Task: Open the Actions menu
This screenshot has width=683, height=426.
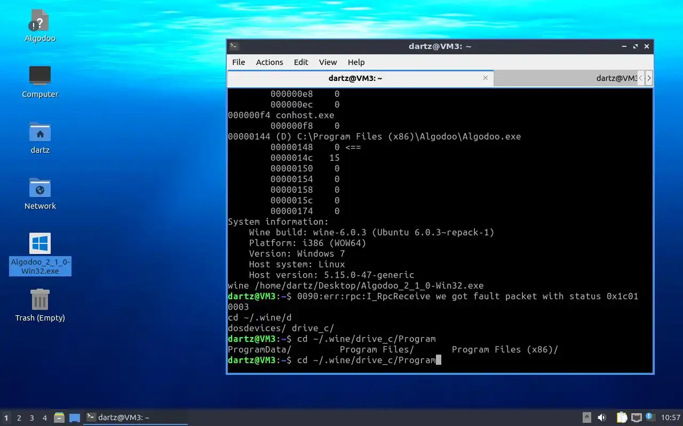Action: click(x=269, y=62)
